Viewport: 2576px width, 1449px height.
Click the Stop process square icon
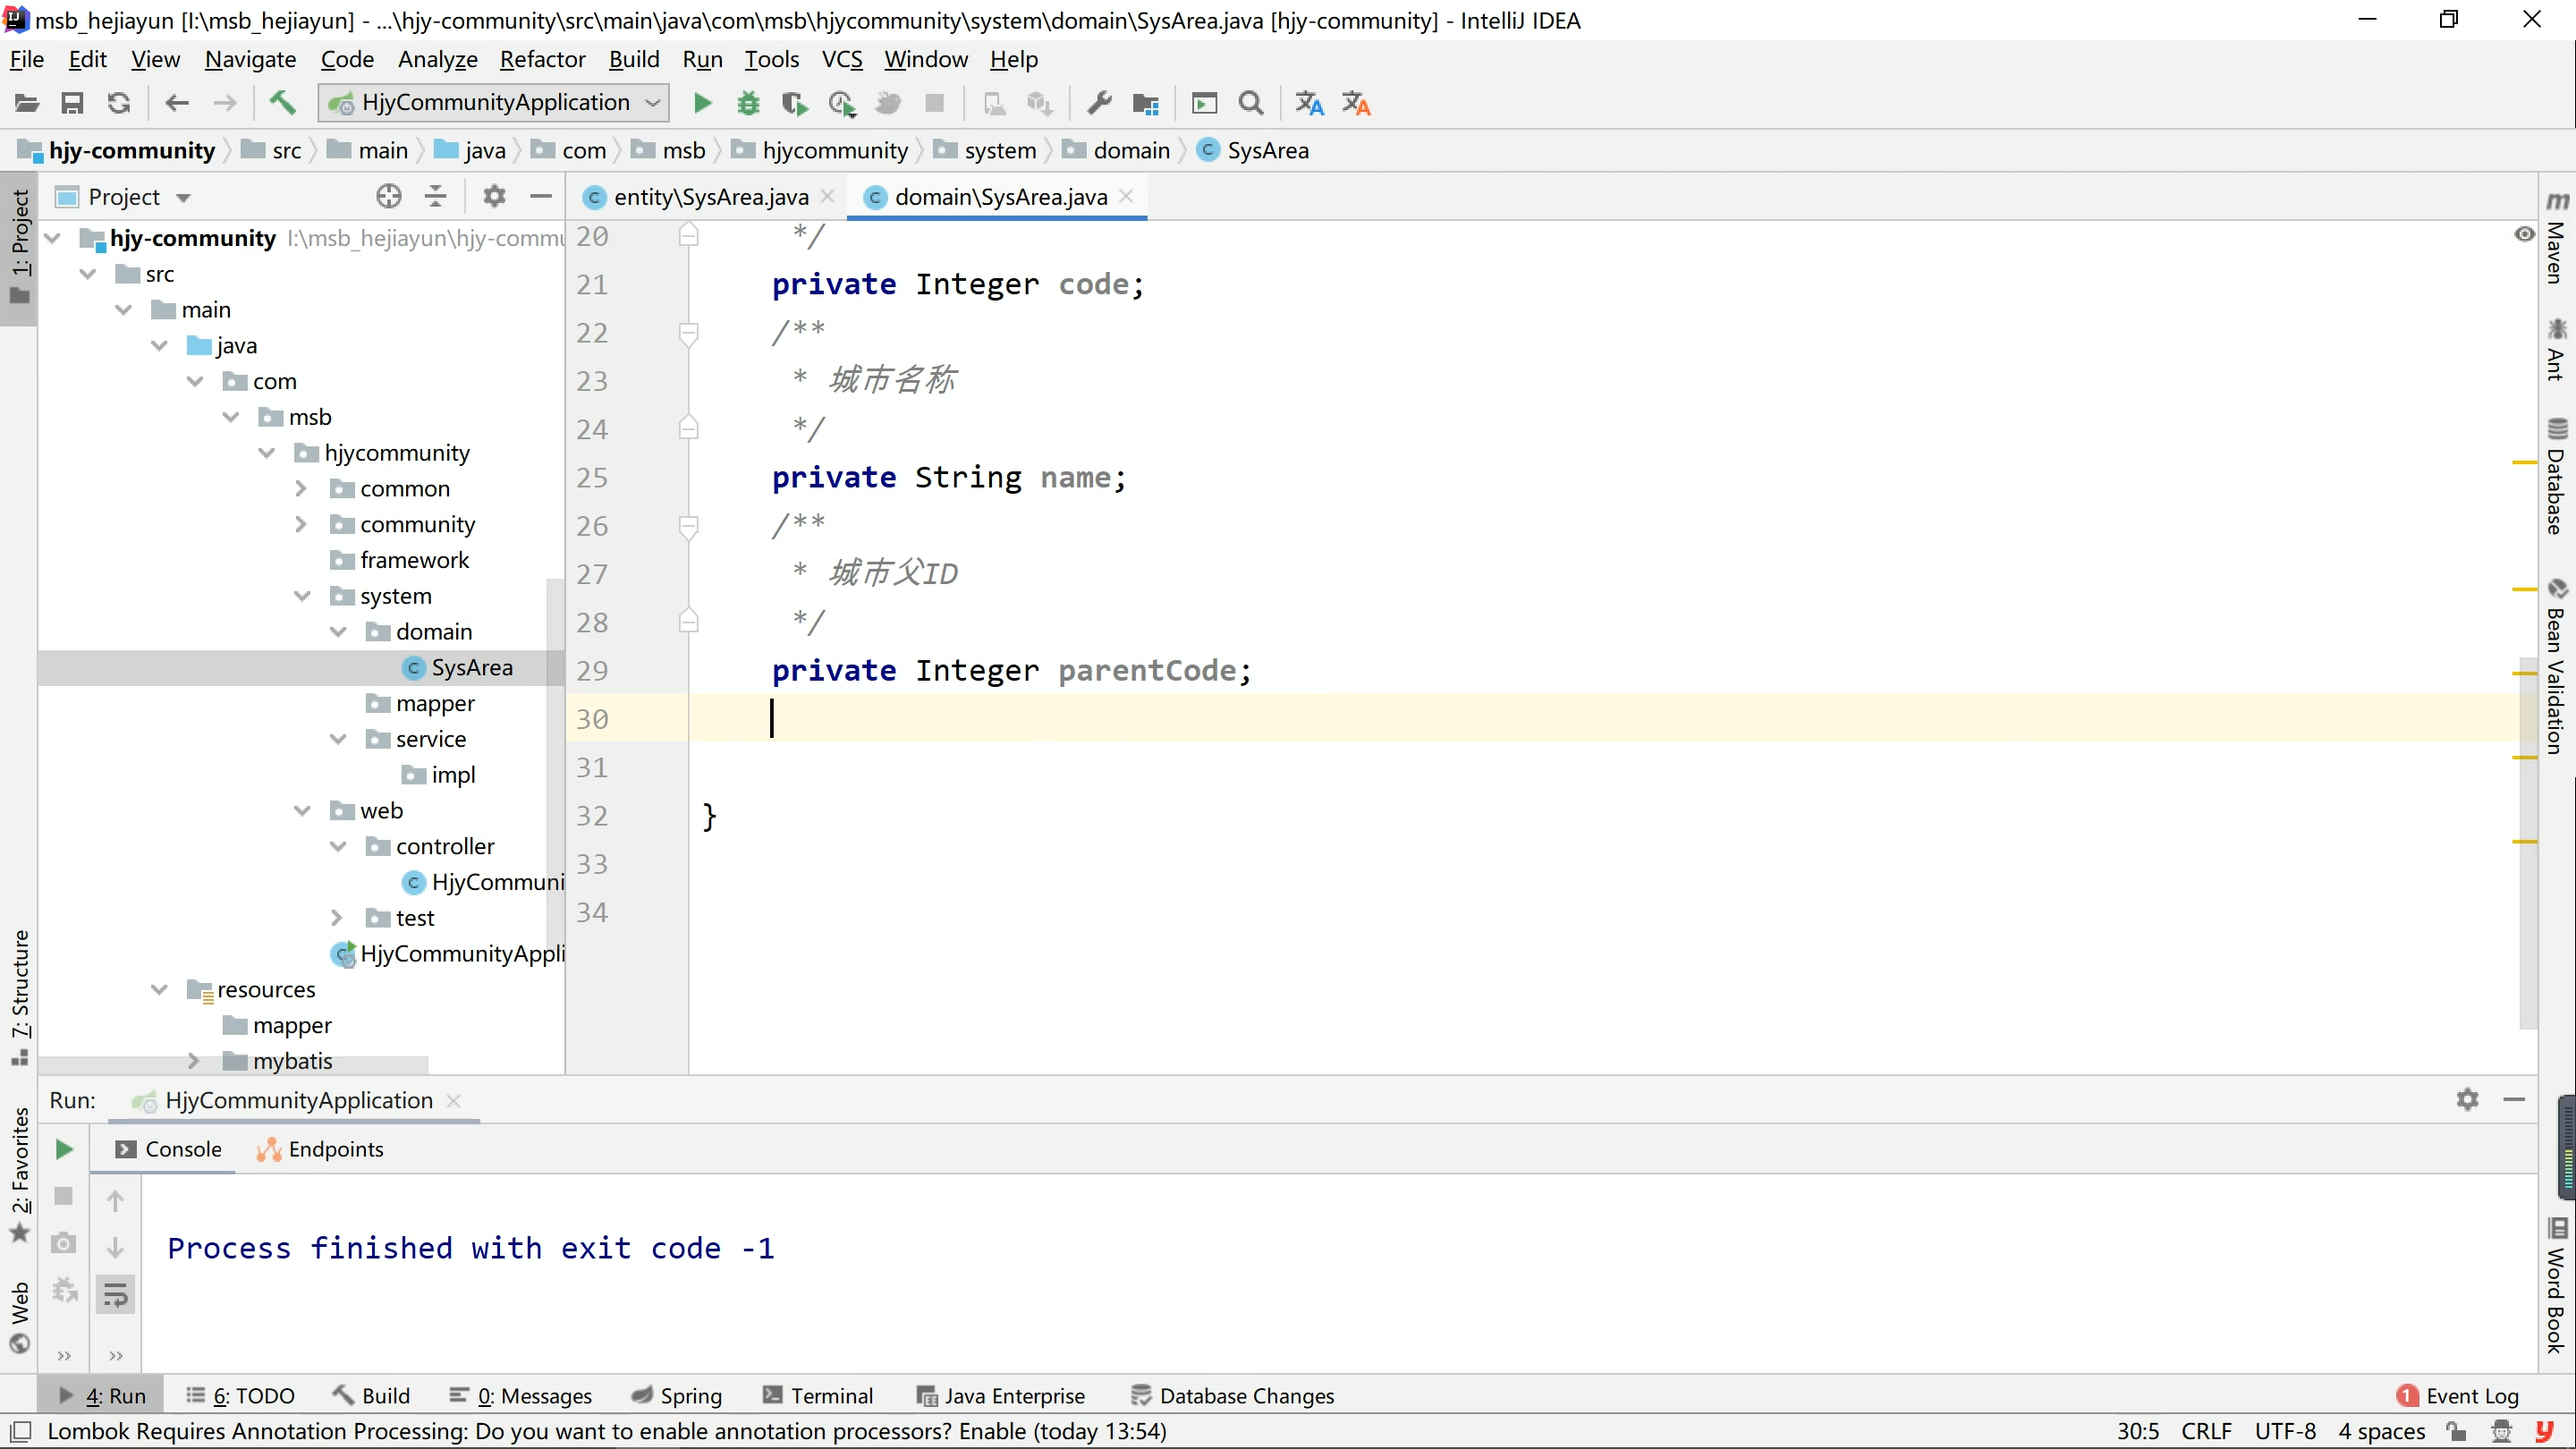coord(935,103)
